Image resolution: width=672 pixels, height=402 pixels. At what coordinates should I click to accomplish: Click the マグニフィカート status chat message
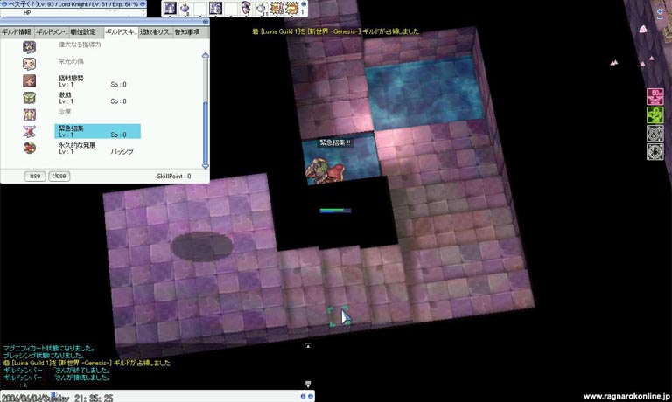[x=49, y=349]
